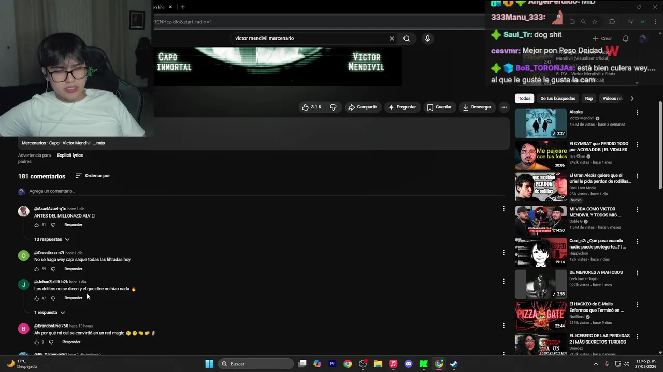Click the Windows taskbar Buscar search box
The height and width of the screenshot is (372, 663).
coord(256,364)
